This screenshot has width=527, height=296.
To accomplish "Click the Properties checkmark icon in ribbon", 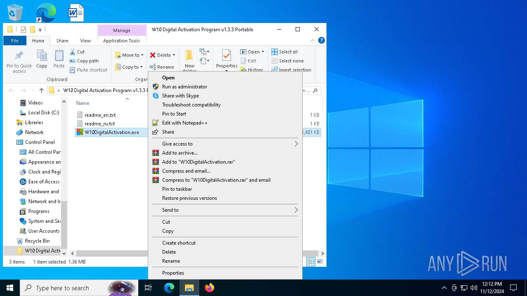I will pos(226,55).
